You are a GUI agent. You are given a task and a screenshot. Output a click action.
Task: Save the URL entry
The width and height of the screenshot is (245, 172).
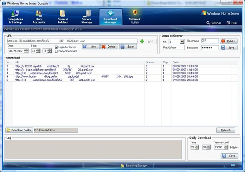click(128, 47)
